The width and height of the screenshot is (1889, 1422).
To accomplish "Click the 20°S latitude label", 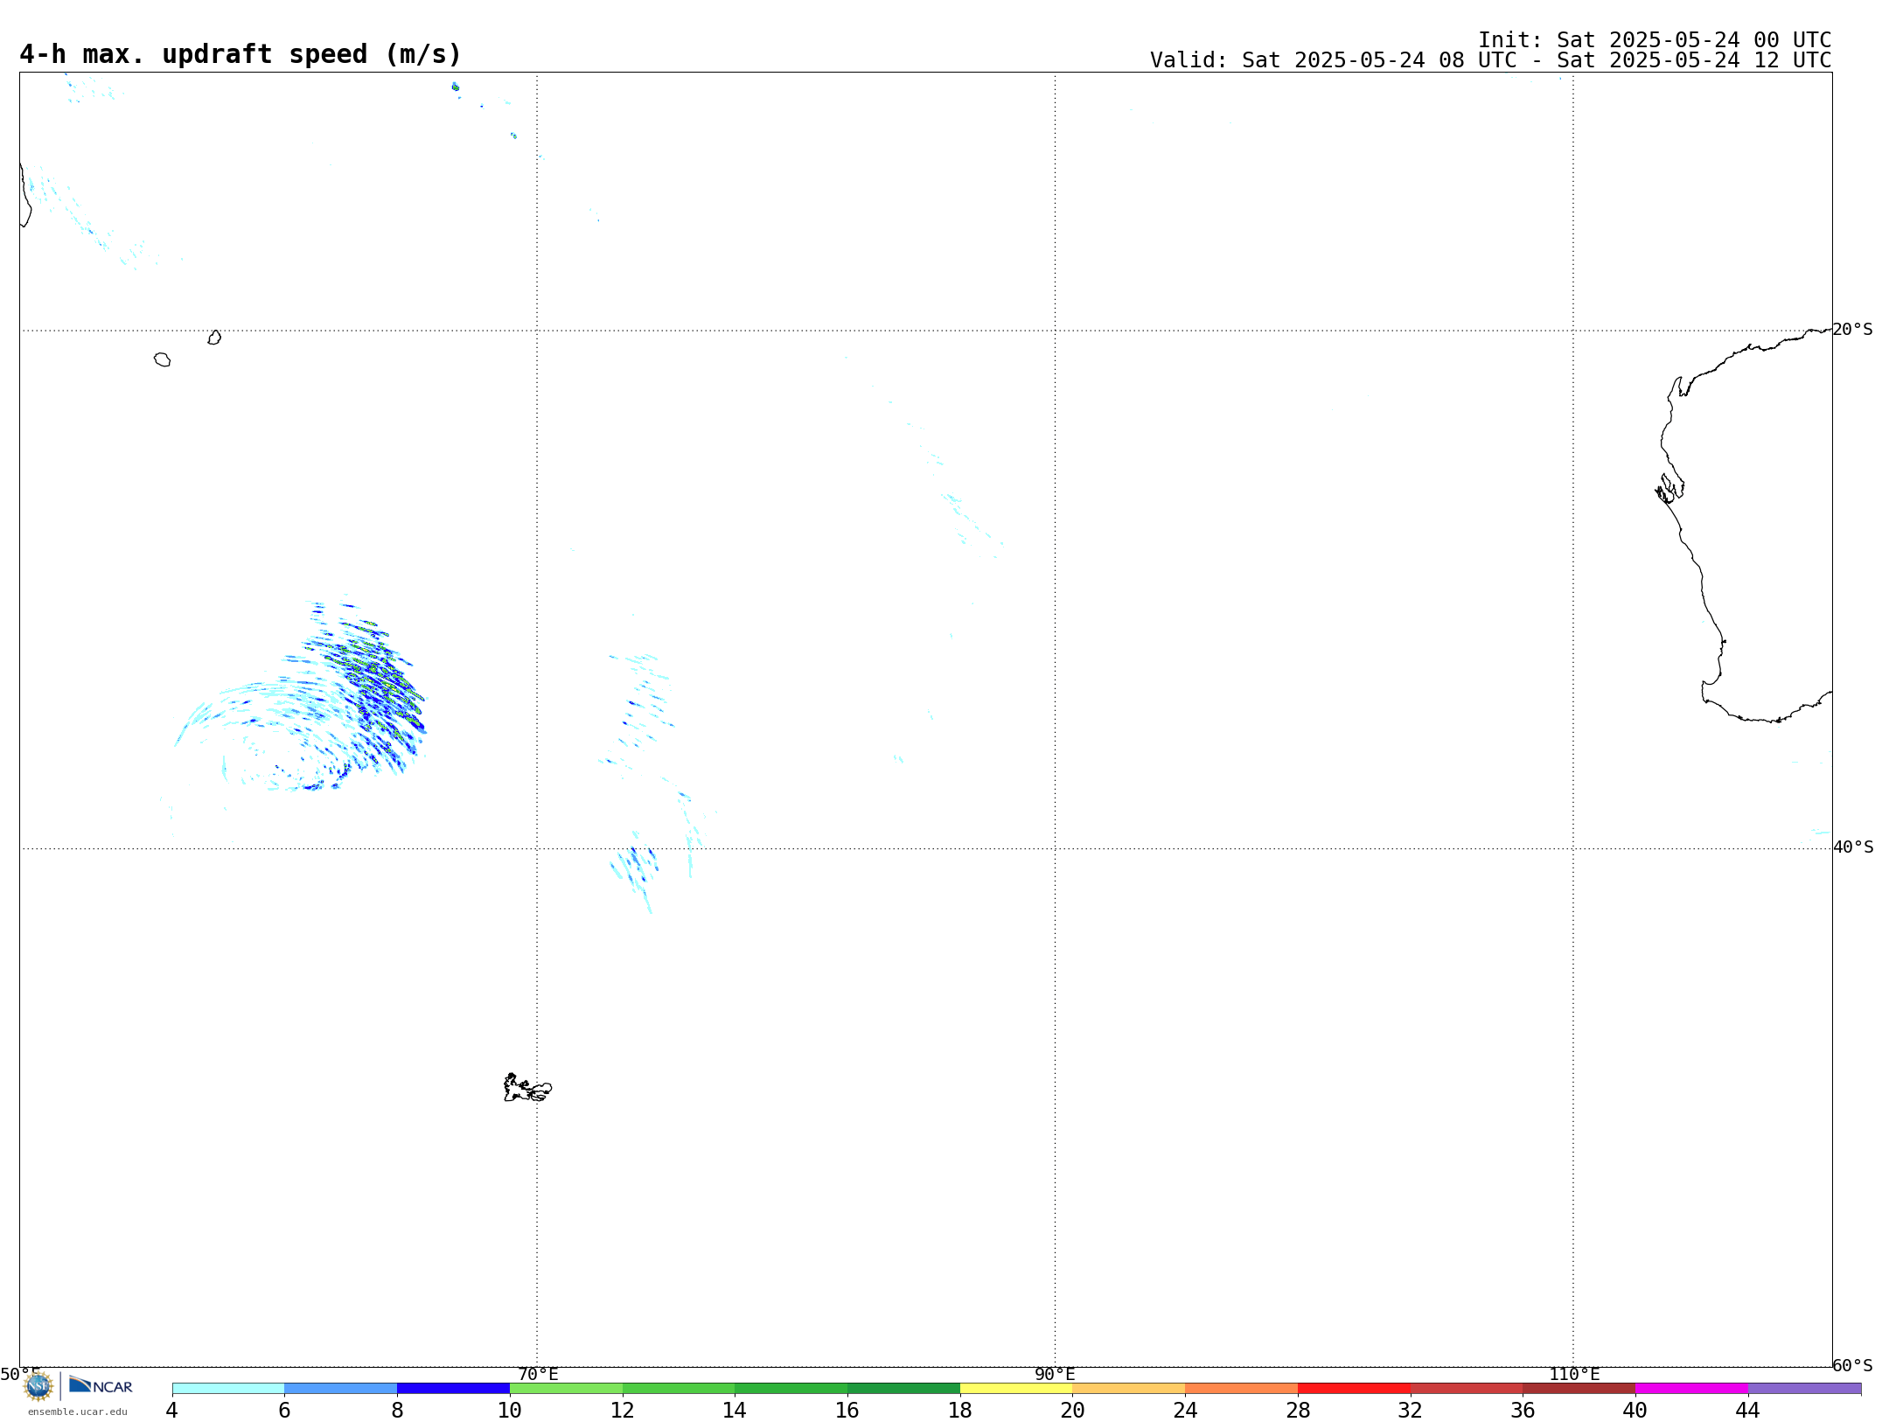I will (x=1852, y=330).
